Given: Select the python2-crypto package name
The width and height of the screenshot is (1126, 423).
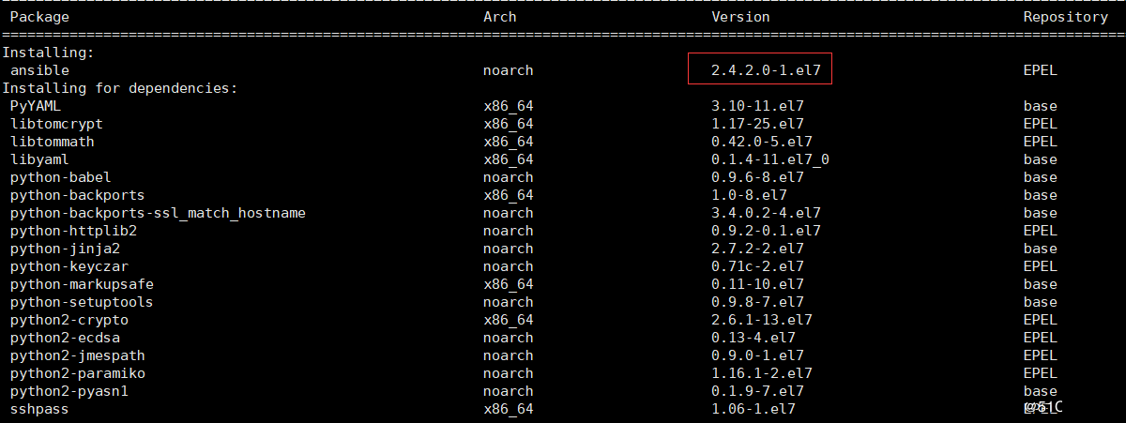Looking at the screenshot, I should click(69, 320).
